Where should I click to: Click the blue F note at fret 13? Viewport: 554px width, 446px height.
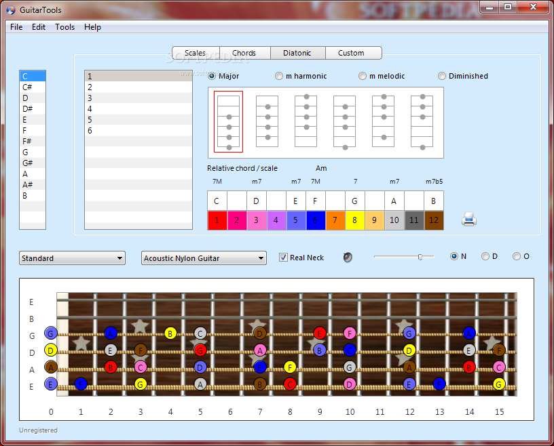tap(439, 384)
